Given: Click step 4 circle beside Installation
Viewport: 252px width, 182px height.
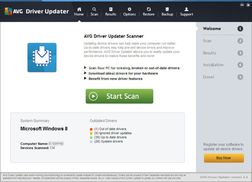Looking at the screenshot, I should (x=240, y=65).
